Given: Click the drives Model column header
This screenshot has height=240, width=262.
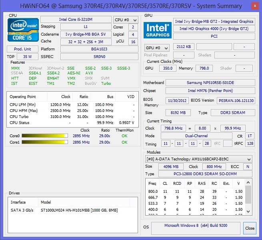Looking at the screenshot, I should [84, 202].
